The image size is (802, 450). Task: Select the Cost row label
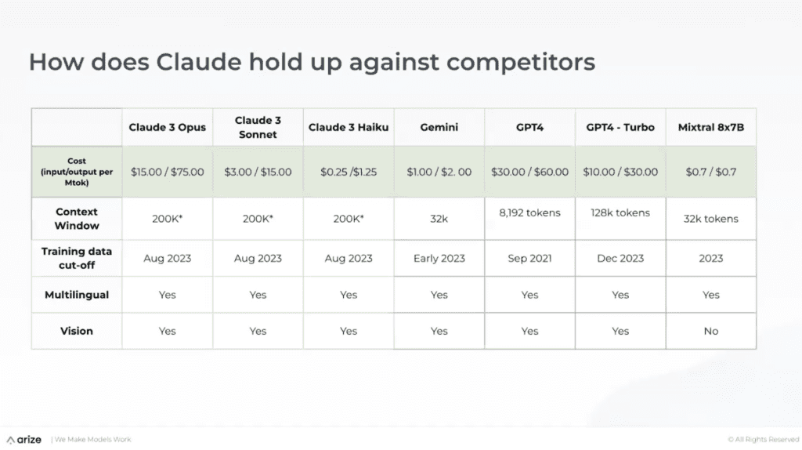tap(77, 172)
